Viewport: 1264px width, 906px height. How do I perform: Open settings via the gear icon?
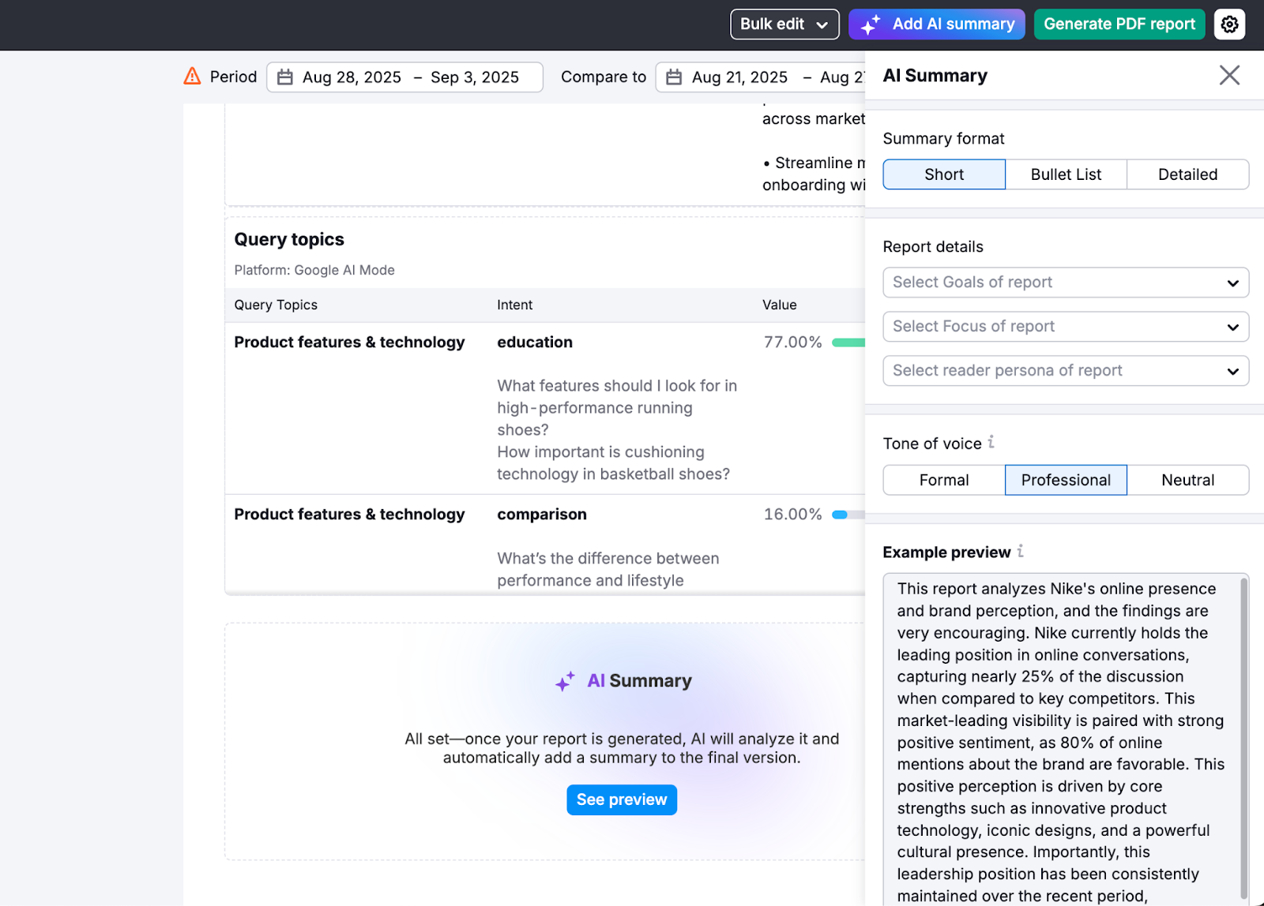1229,24
